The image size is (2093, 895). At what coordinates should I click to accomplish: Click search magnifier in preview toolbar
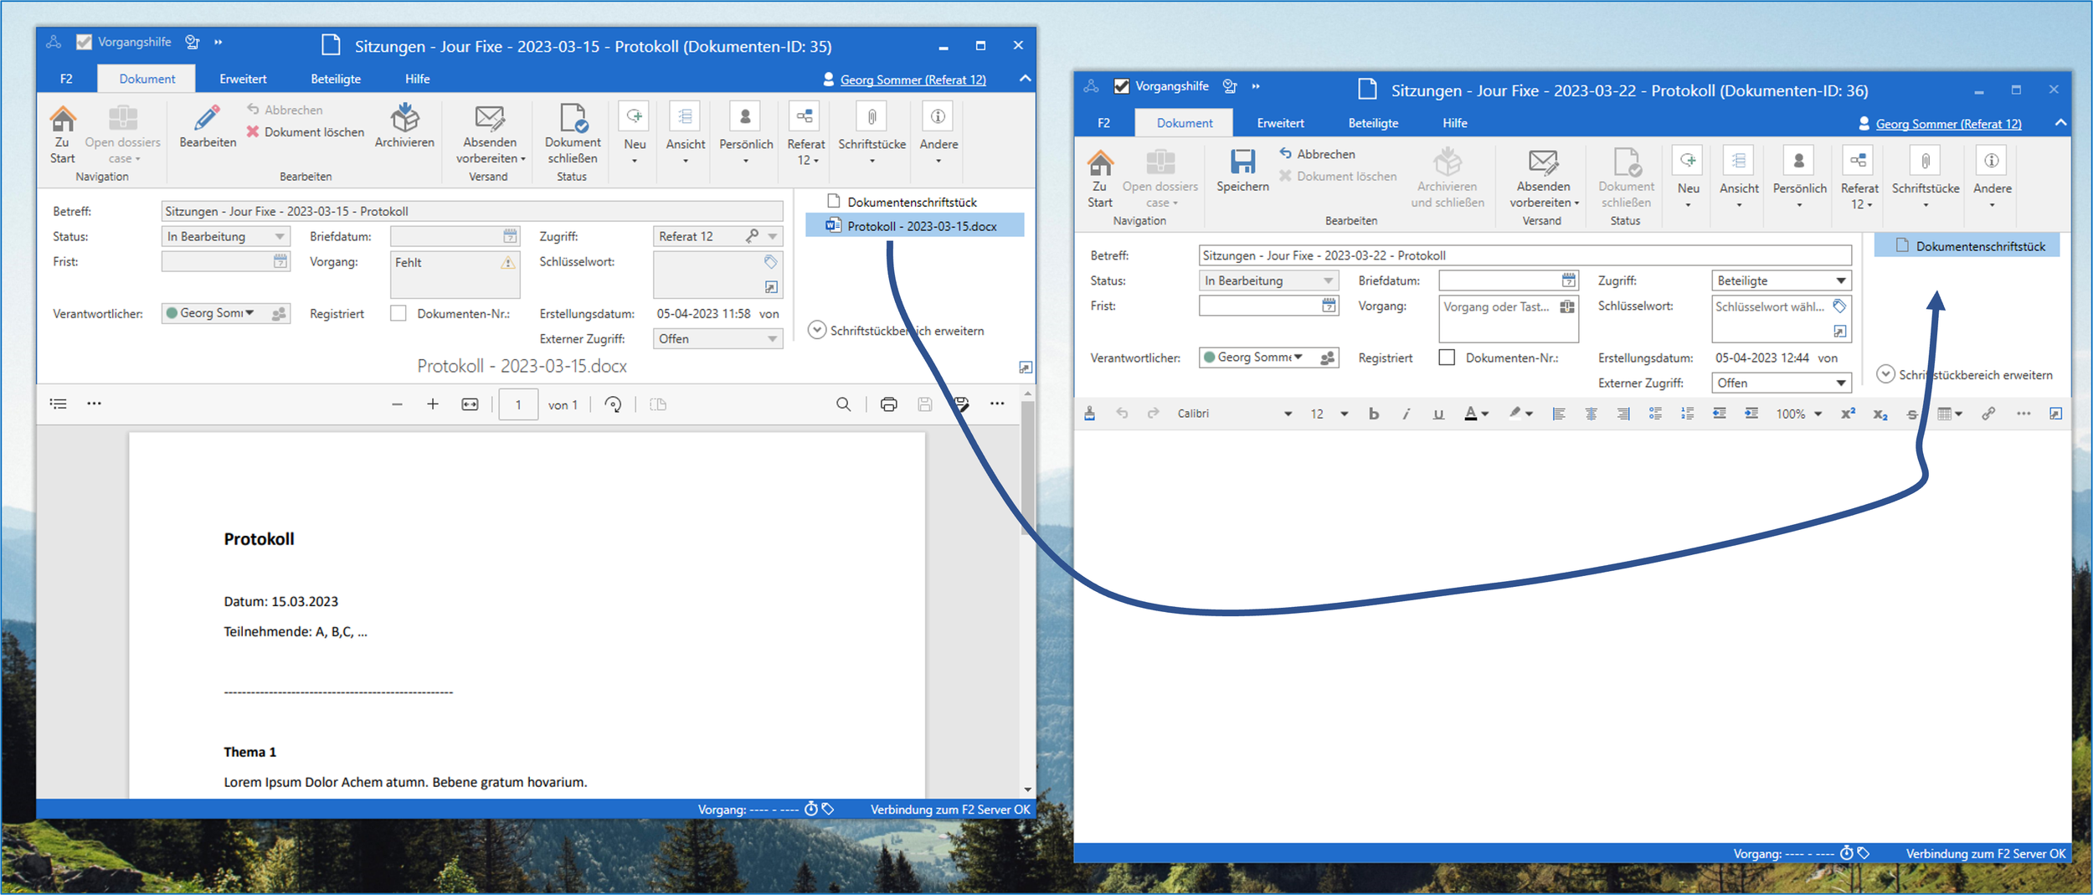pos(843,404)
